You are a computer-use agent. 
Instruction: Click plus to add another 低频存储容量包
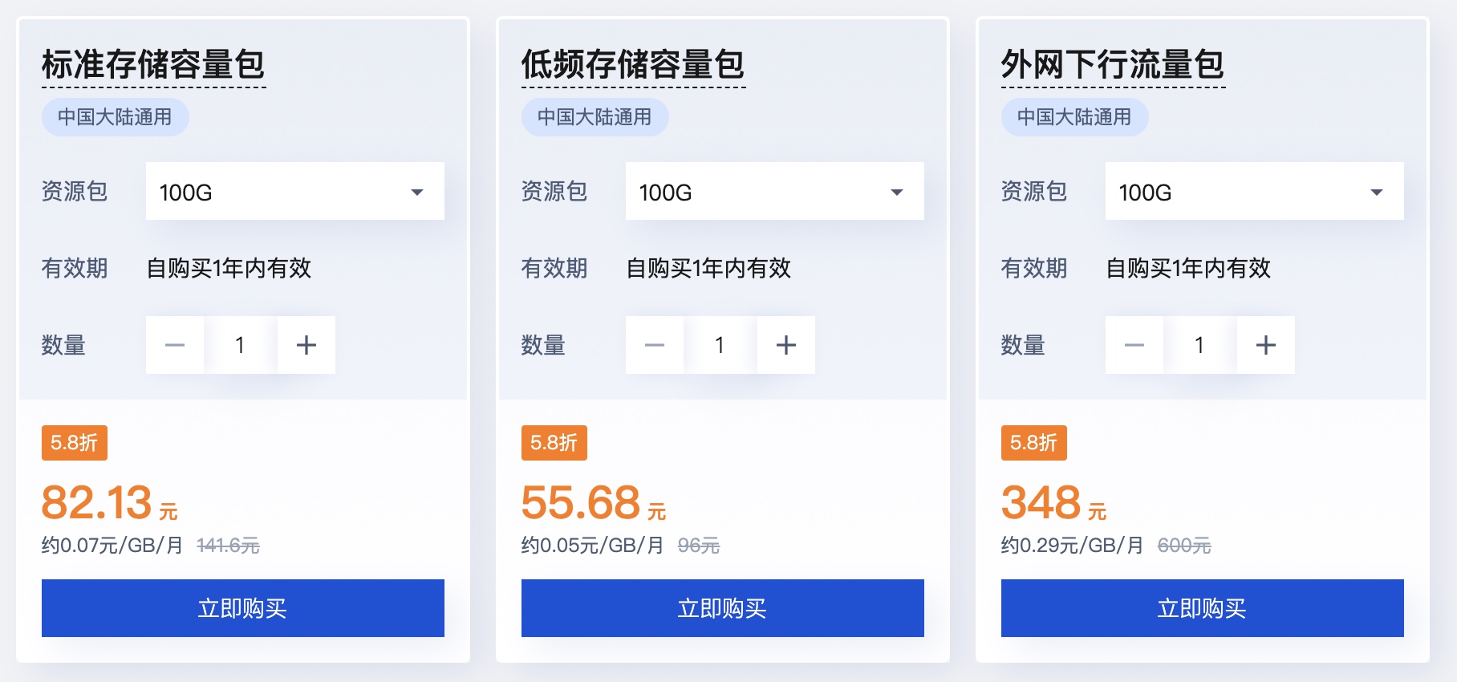pos(785,344)
